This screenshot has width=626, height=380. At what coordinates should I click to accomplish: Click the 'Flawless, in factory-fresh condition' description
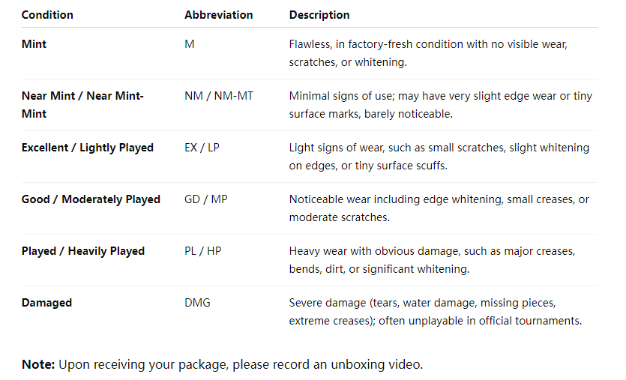(427, 53)
